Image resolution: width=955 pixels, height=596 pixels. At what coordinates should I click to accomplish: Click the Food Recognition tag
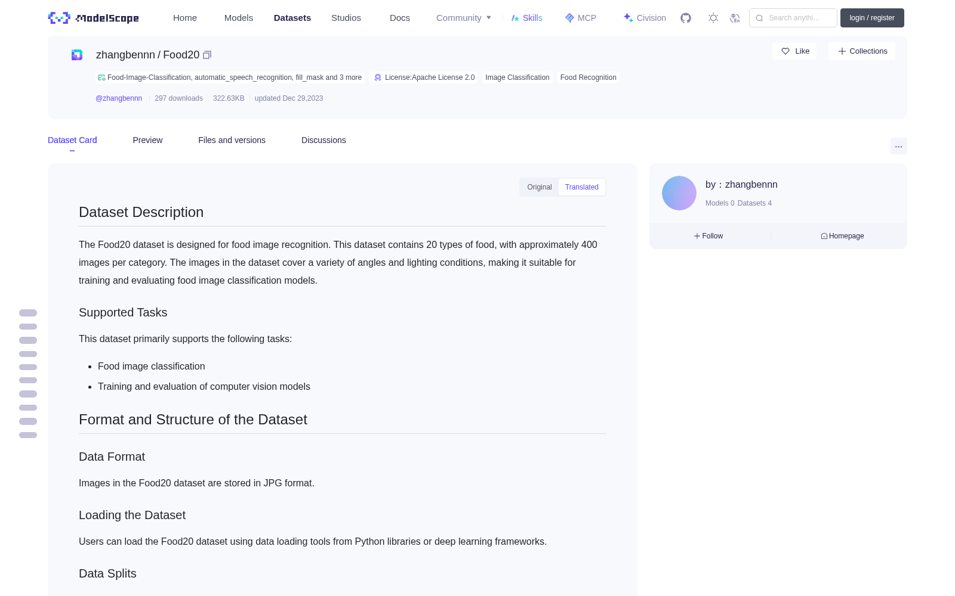(589, 77)
